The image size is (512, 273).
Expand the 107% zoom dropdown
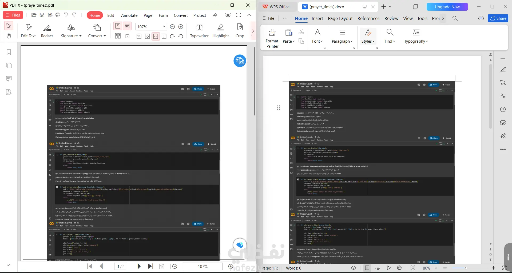pyautogui.click(x=164, y=27)
